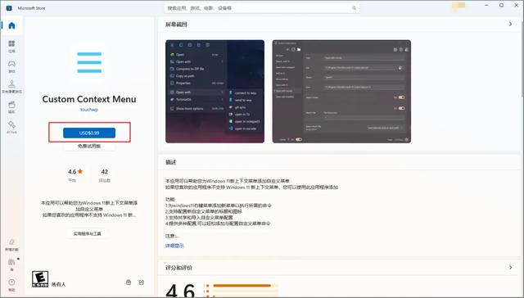The width and height of the screenshot is (524, 298).
Task: Open the joystick arcade section in sidebar
Action: [11, 86]
